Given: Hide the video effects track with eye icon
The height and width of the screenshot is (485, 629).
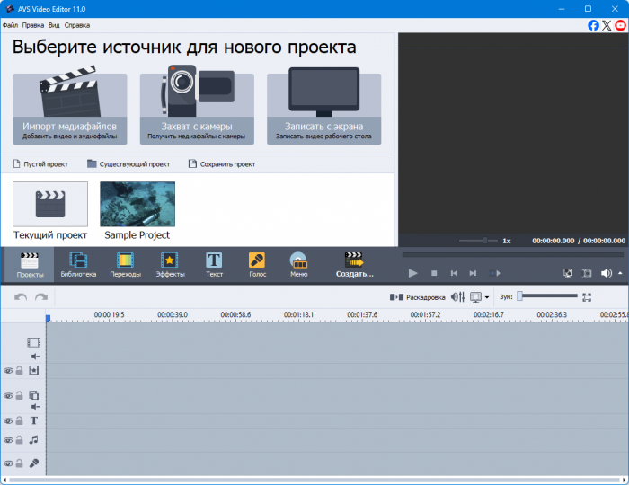Looking at the screenshot, I should tap(8, 370).
